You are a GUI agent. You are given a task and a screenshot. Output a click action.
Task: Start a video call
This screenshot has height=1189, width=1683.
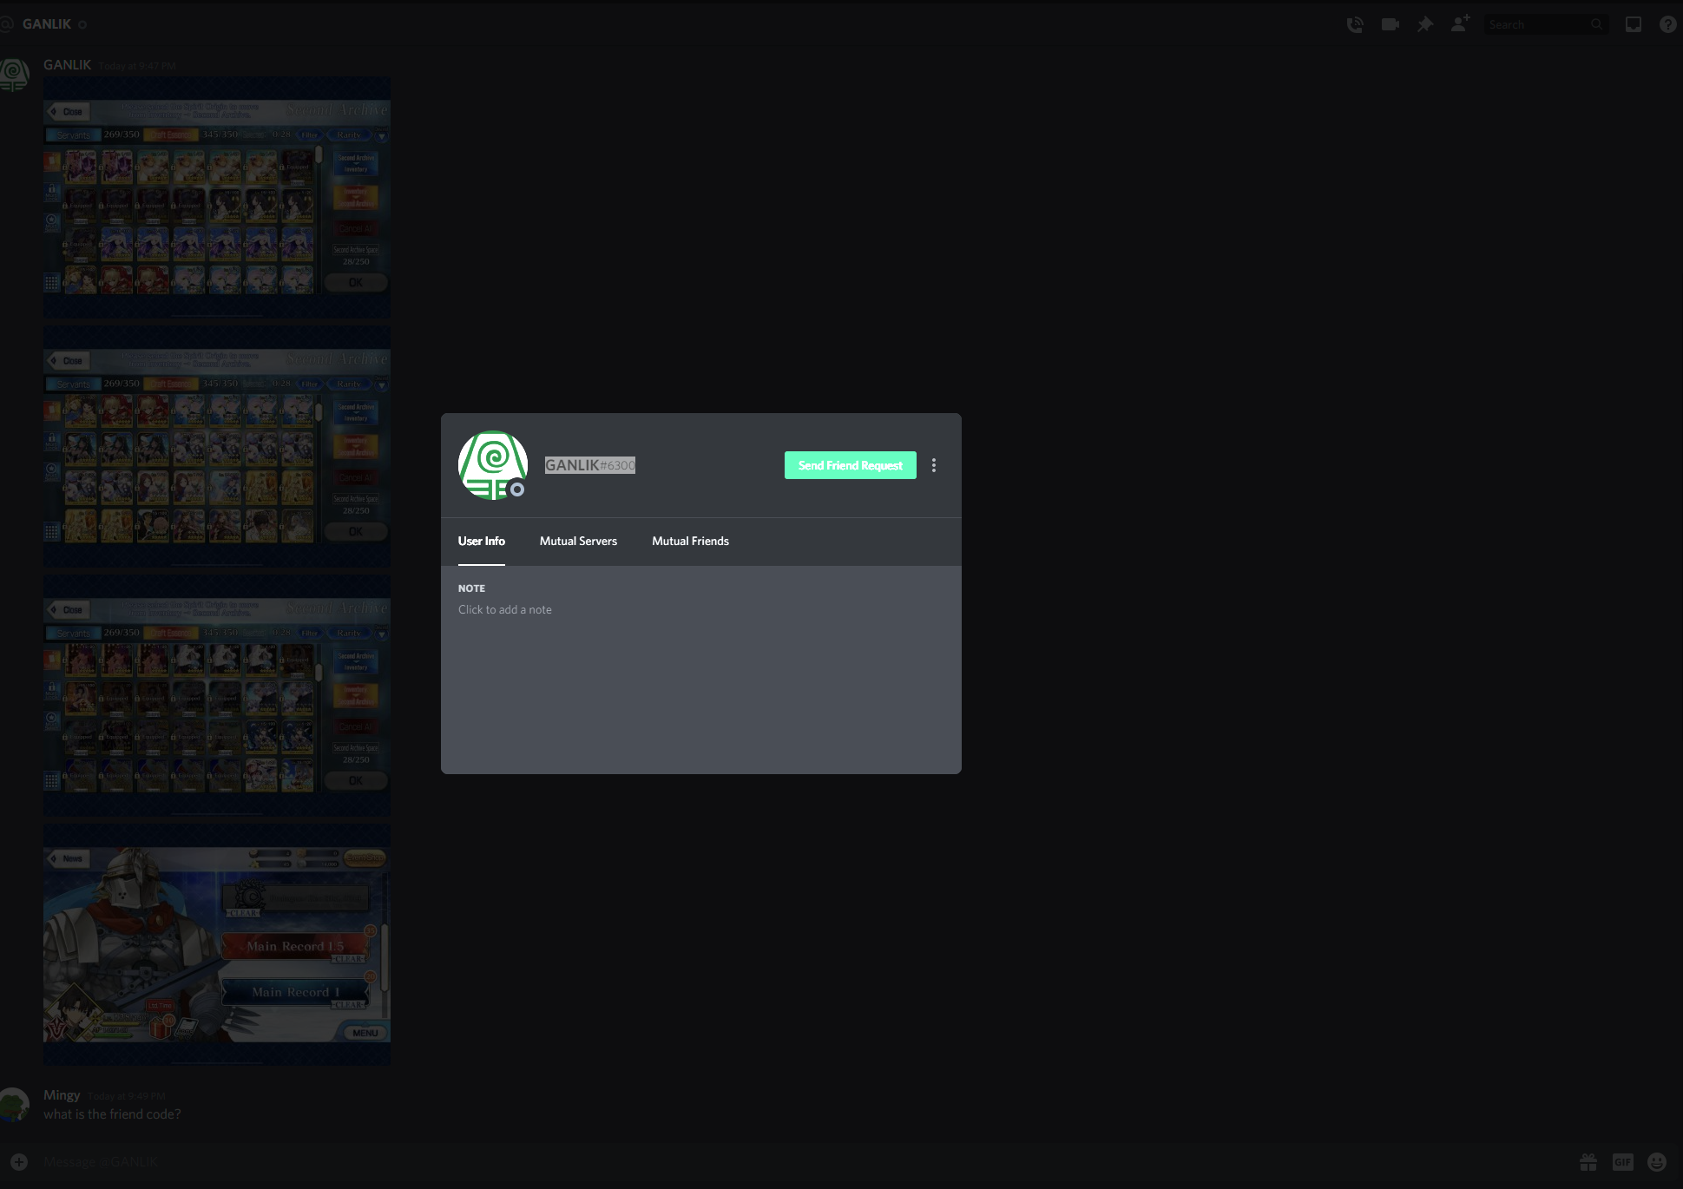click(1390, 24)
